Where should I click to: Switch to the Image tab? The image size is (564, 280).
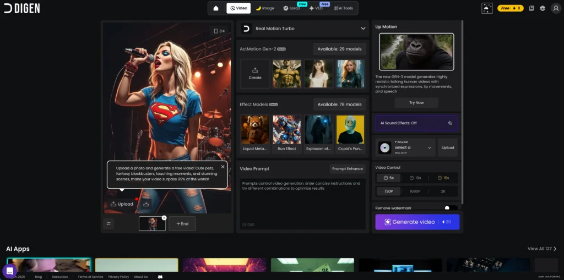(x=265, y=8)
